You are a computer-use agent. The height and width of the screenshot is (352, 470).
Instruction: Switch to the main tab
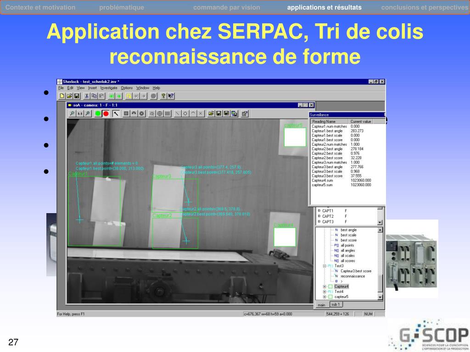pos(322,305)
